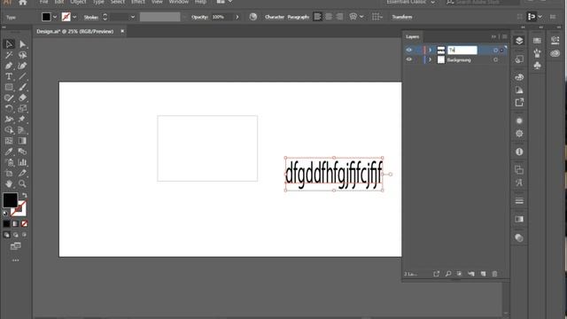Image resolution: width=567 pixels, height=319 pixels.
Task: Click the Search Adobe Stock field
Action: 483,2
